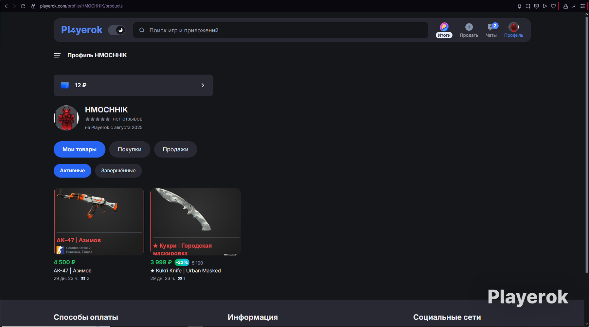Click the Способы оплаты footer heading
Image resolution: width=589 pixels, height=327 pixels.
86,317
